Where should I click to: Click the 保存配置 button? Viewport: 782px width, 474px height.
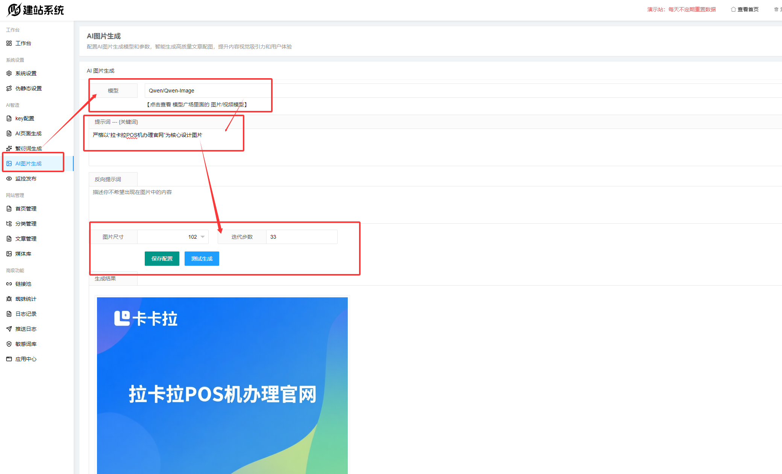coord(162,258)
